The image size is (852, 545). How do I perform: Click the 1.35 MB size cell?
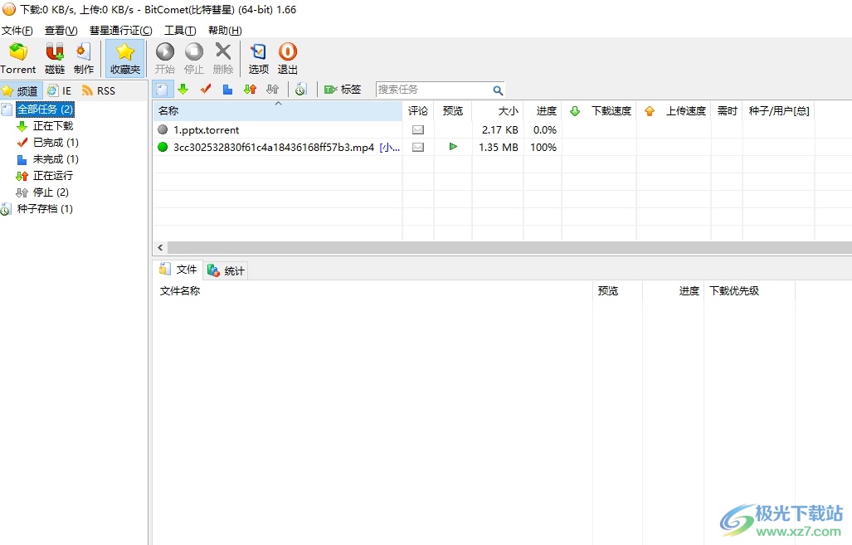pos(499,148)
